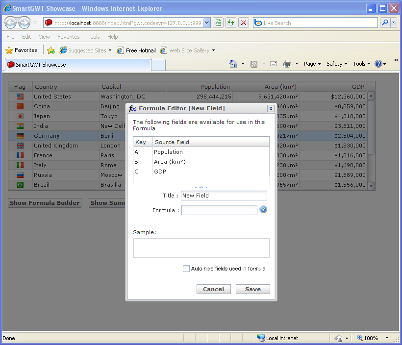Image resolution: width=402 pixels, height=345 pixels.
Task: Click the formula help question icon
Action: point(263,209)
